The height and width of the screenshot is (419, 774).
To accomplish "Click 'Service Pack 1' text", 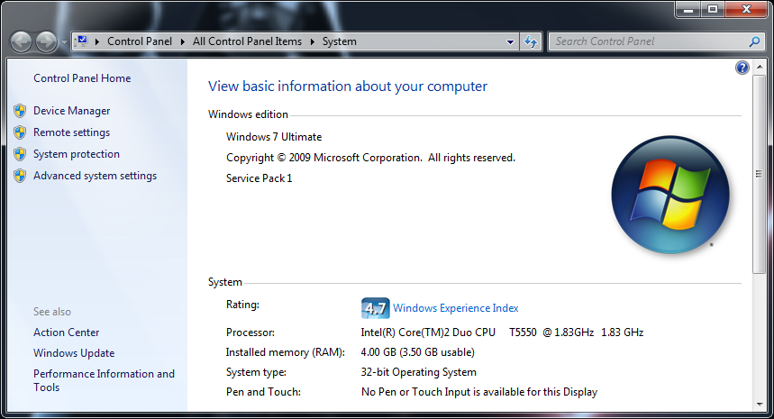I will tap(260, 178).
